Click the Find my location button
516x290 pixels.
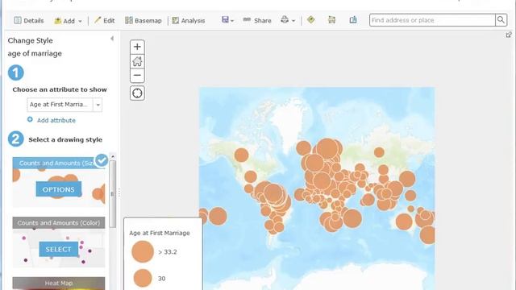click(137, 93)
